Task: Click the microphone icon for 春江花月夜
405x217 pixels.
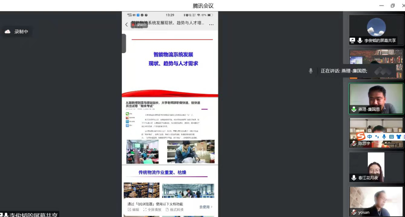Action: pos(353,178)
